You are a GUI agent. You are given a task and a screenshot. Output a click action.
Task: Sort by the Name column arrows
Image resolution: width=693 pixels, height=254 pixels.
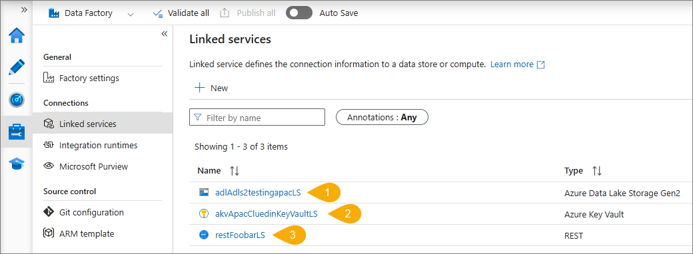tap(235, 171)
